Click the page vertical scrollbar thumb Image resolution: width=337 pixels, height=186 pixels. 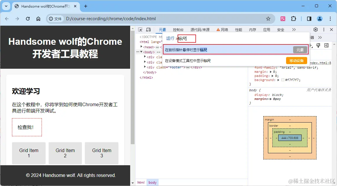pyautogui.click(x=133, y=88)
